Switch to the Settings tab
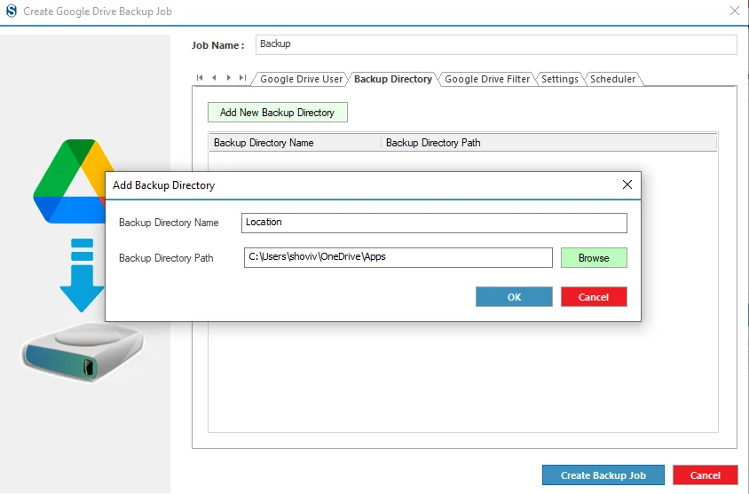 click(559, 79)
